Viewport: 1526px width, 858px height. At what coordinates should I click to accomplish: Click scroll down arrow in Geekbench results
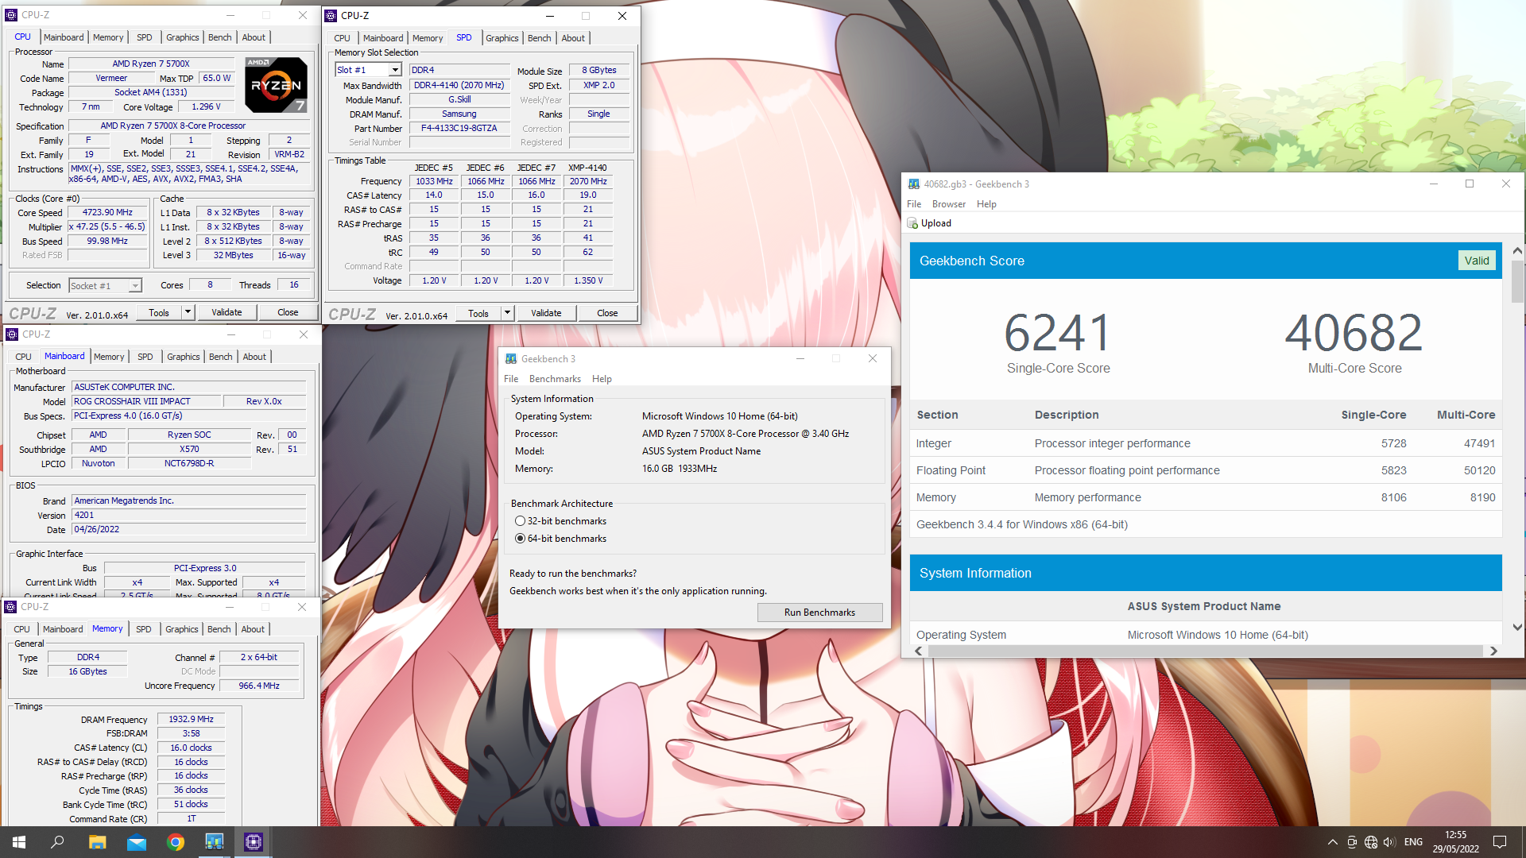(1517, 627)
